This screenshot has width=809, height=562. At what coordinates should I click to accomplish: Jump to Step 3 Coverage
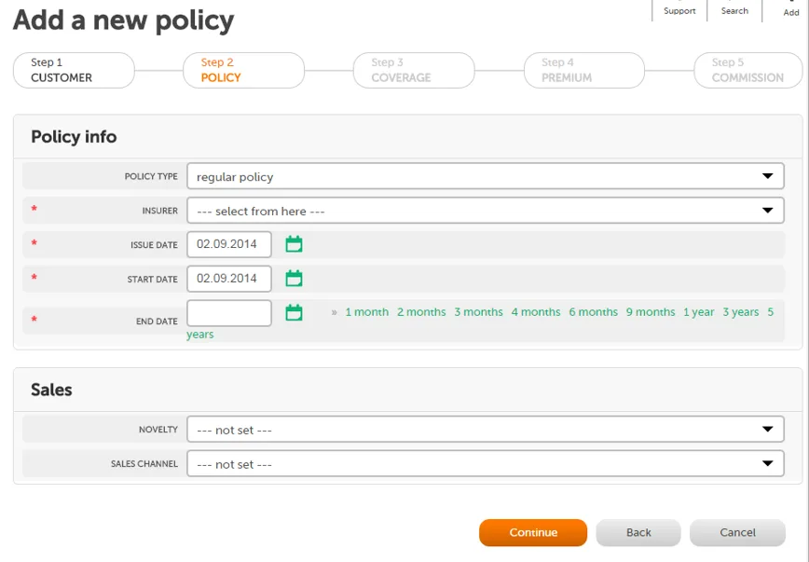pyautogui.click(x=414, y=70)
